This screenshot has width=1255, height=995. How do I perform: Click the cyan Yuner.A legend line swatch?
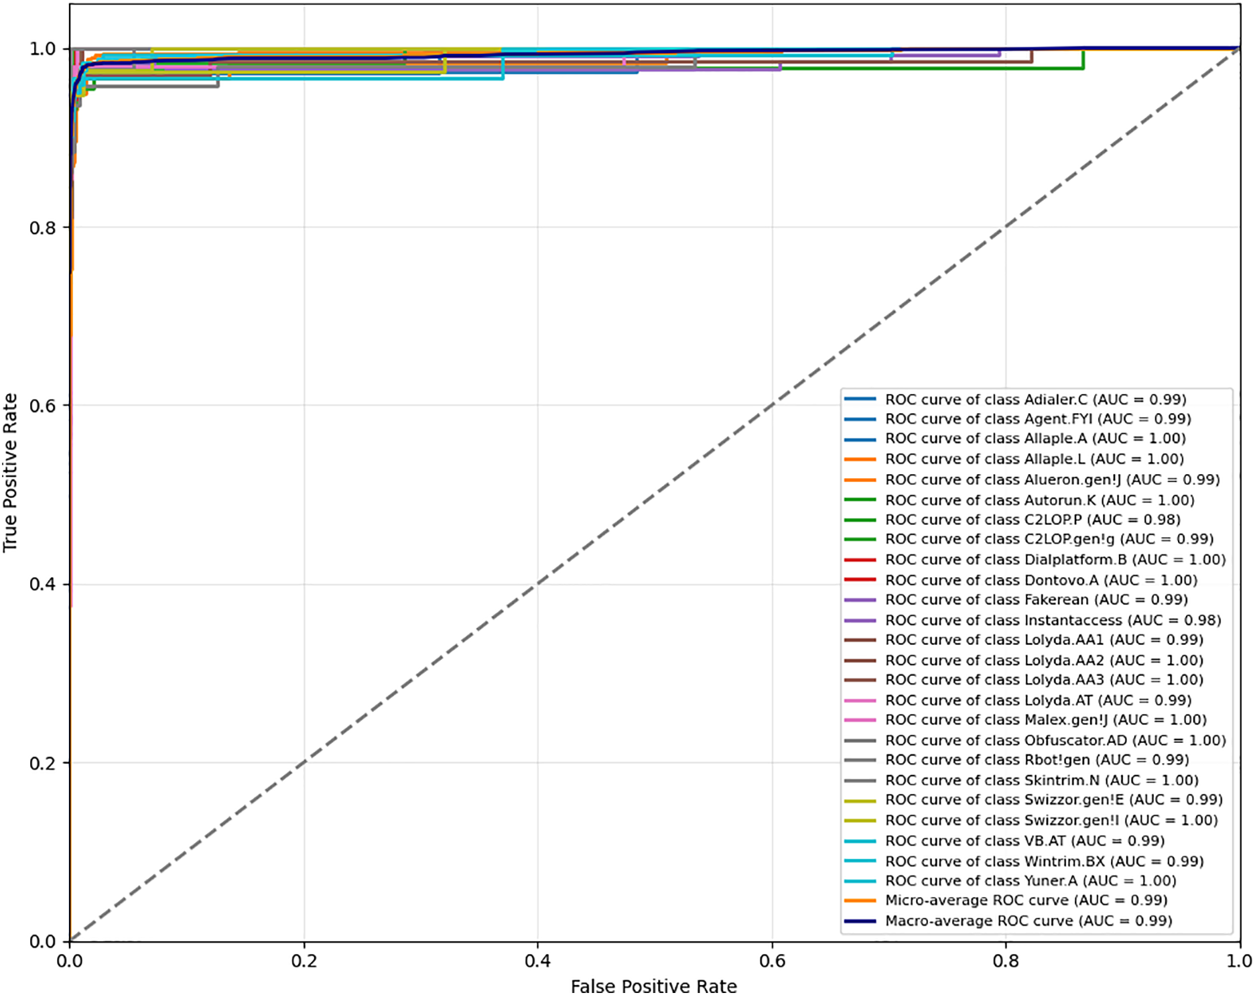pyautogui.click(x=860, y=881)
